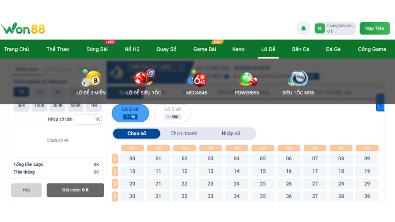Switch to Chọn số mode
The image size is (395, 222).
[137, 133]
